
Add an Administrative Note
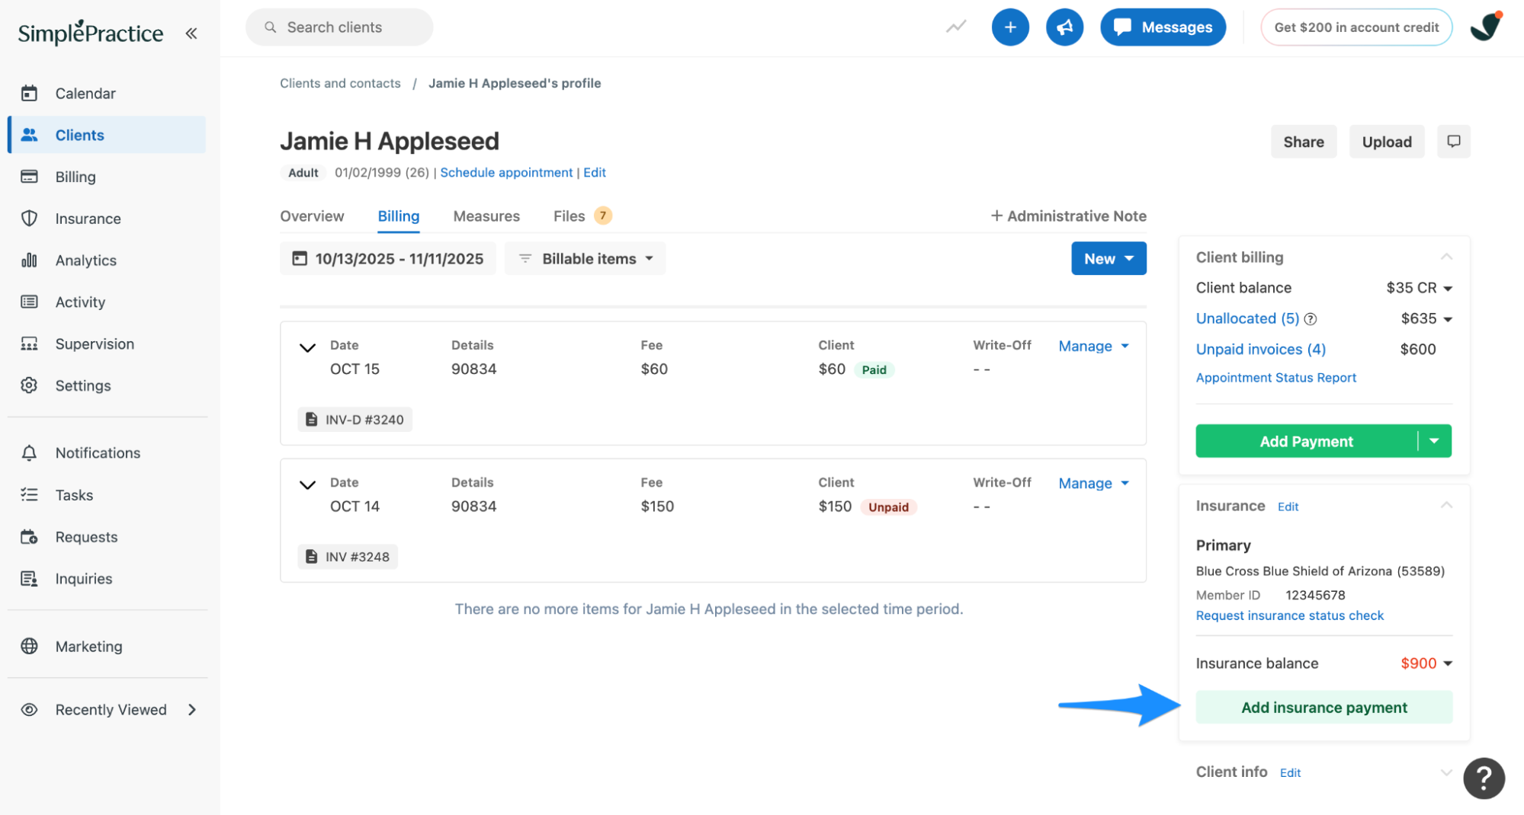[1068, 216]
